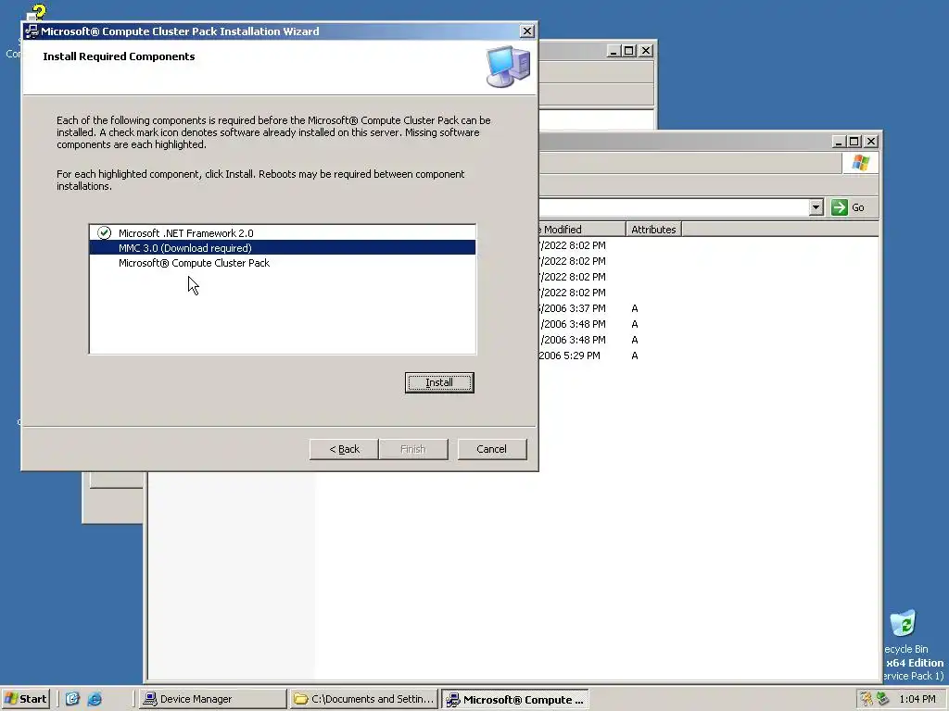Screen dimensions: 949x711
Task: Select the Microsoft .NET Framework 2.0 row
Action: click(x=282, y=232)
